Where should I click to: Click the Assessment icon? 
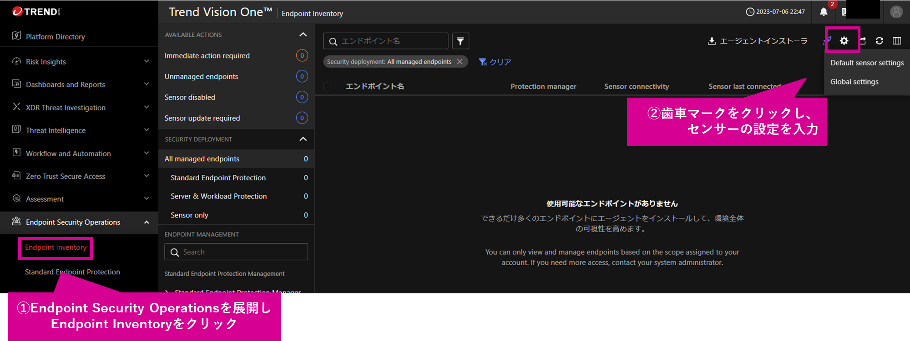point(16,198)
